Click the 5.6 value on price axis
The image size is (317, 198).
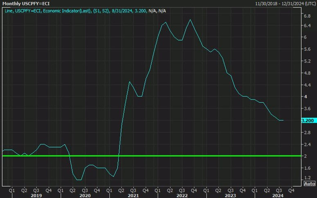click(x=307, y=49)
